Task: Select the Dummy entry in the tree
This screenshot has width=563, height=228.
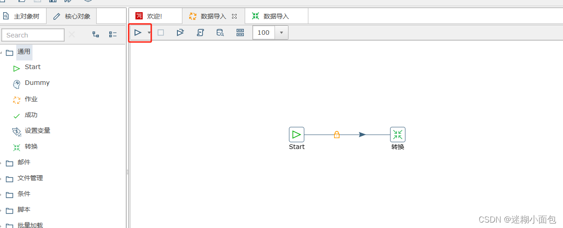Action: point(37,83)
